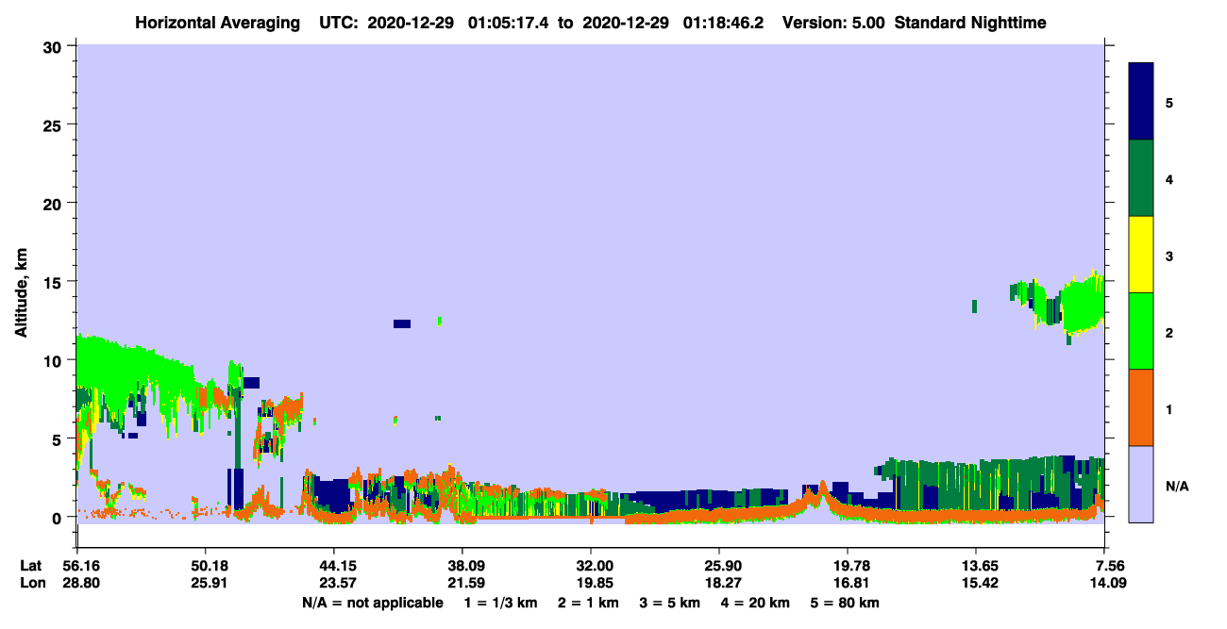Click the dark green color bar segment for 4

click(x=1141, y=178)
